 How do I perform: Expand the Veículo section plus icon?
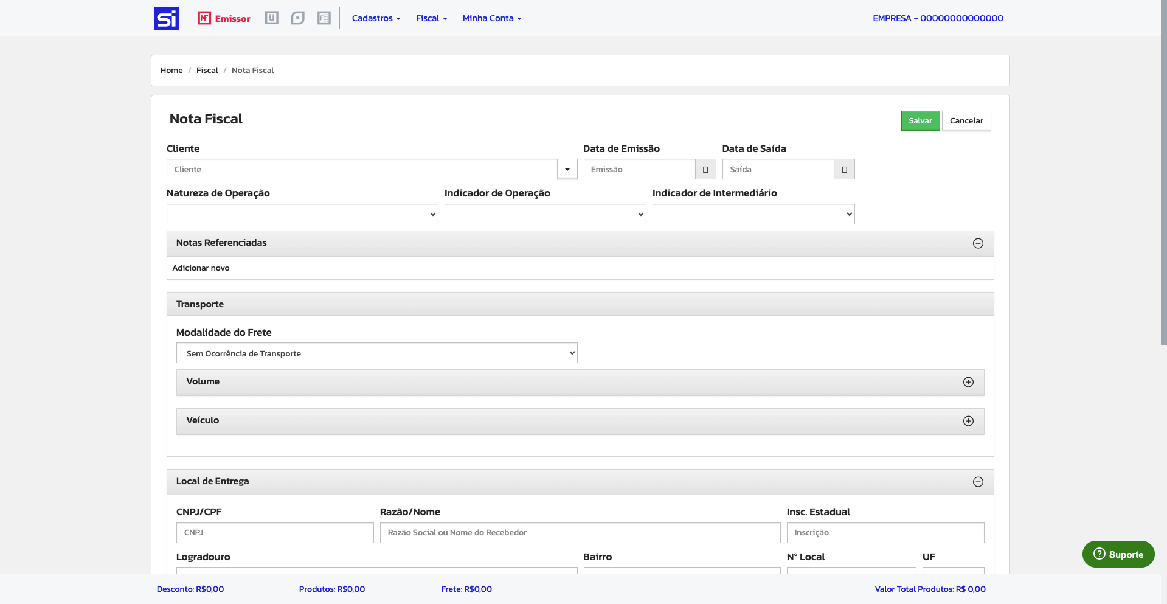(x=968, y=421)
